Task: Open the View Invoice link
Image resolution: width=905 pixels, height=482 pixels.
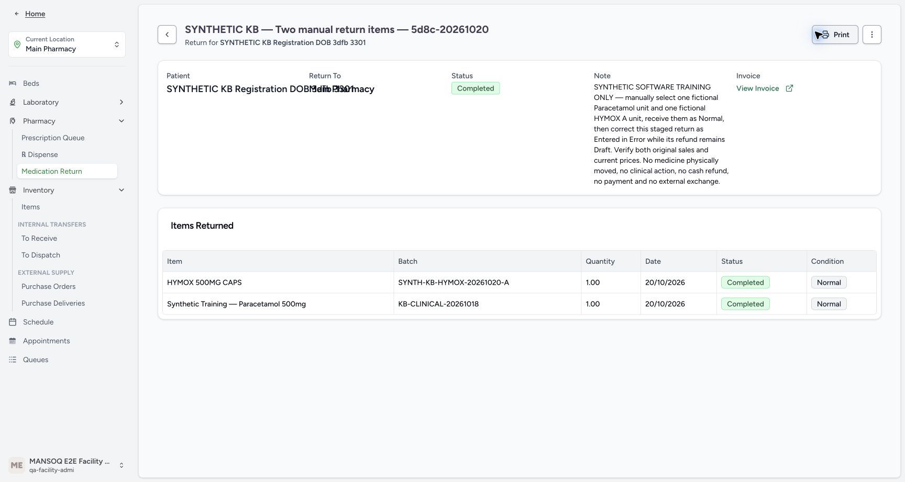Action: click(757, 88)
